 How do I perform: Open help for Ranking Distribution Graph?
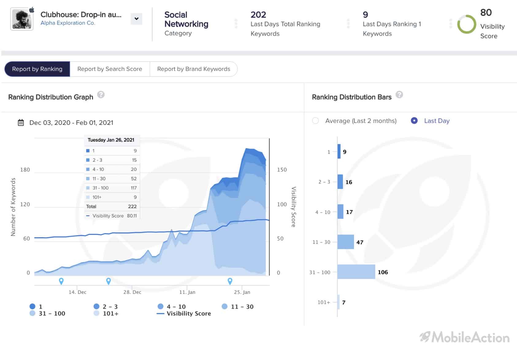(101, 95)
